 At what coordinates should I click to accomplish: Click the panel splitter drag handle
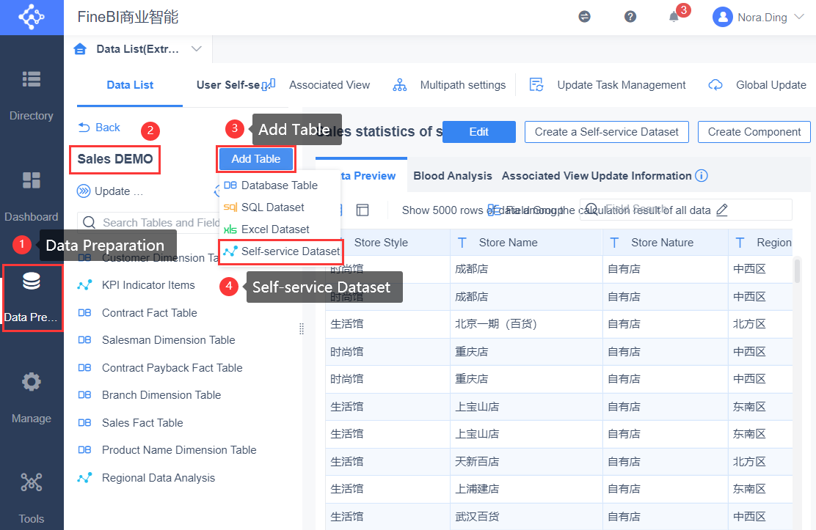click(302, 328)
